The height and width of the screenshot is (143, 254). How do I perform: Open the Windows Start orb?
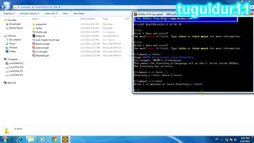(5, 139)
